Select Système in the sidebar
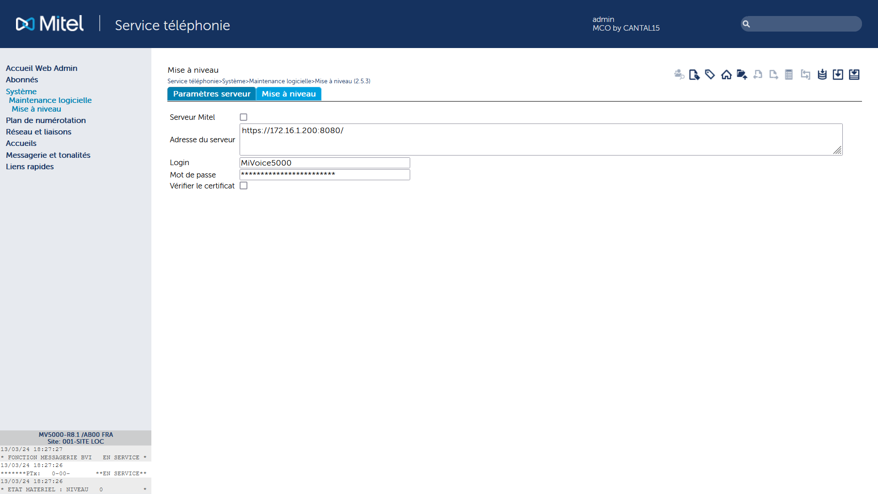The image size is (878, 494). click(21, 91)
